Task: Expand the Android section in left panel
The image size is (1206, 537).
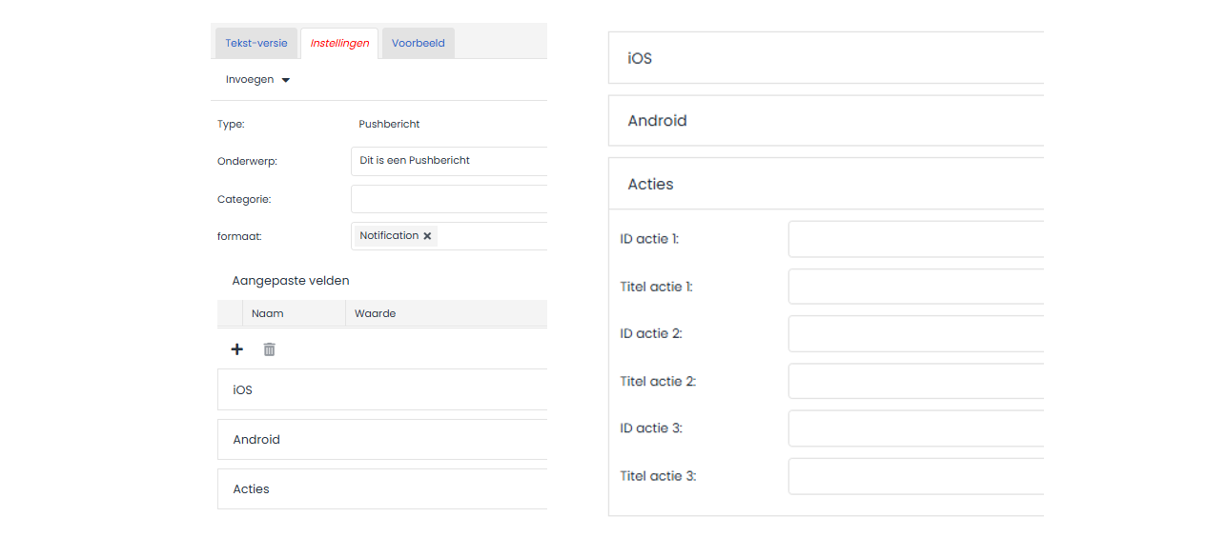Action: (x=381, y=440)
